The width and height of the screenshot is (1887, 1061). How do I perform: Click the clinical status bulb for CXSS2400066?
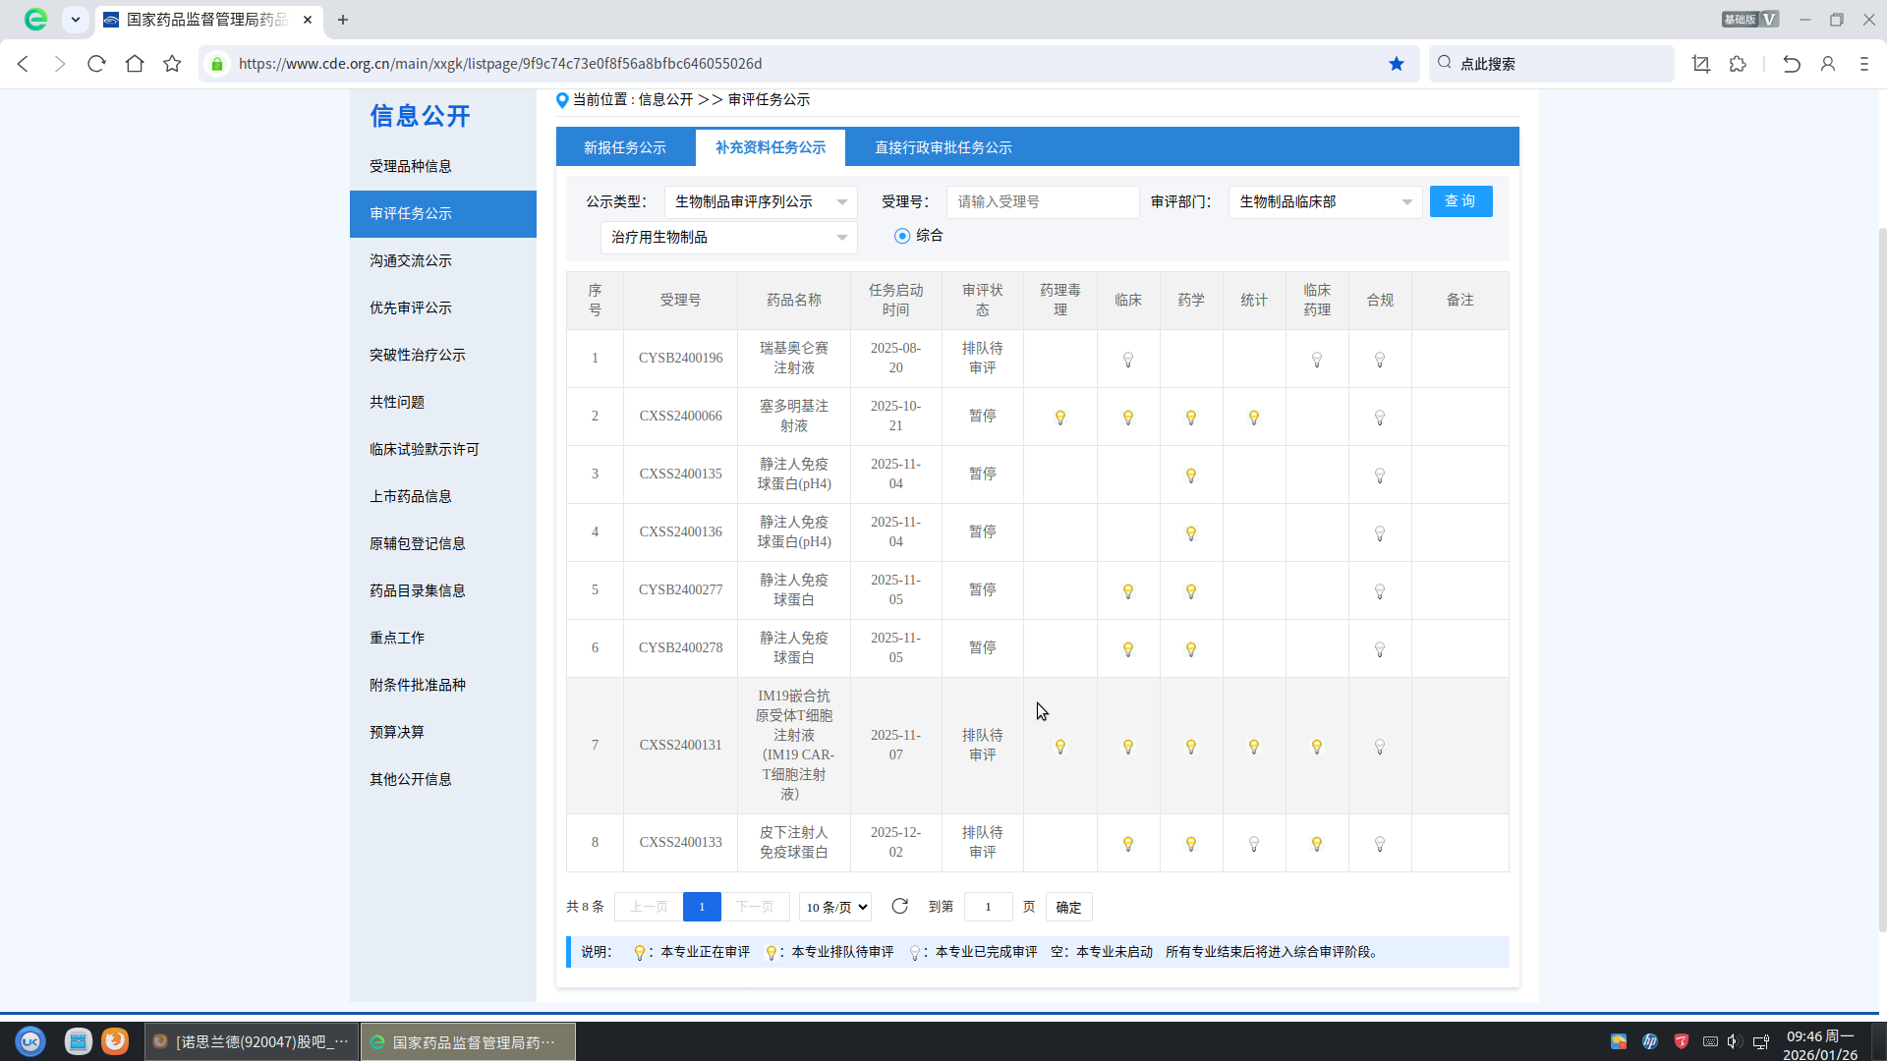click(x=1128, y=418)
